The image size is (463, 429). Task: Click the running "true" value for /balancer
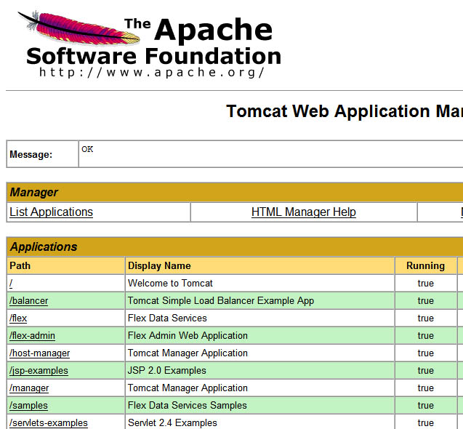[x=425, y=301]
